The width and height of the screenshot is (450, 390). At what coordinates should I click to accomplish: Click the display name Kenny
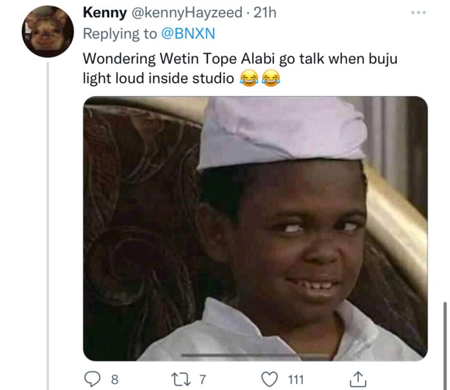click(104, 14)
